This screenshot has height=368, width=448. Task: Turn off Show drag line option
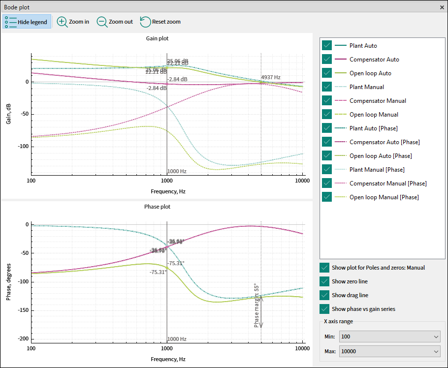[324, 295]
